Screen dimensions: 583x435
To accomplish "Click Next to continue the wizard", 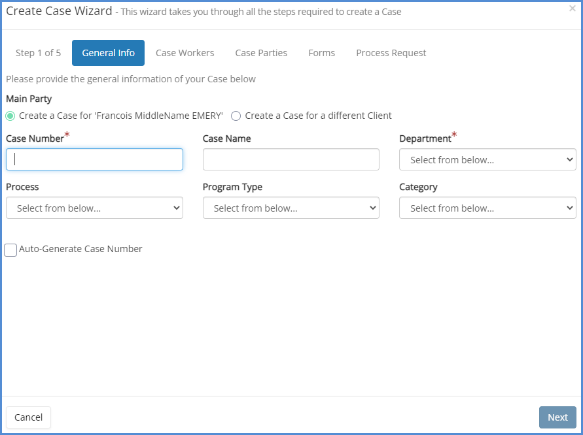I will [x=557, y=417].
